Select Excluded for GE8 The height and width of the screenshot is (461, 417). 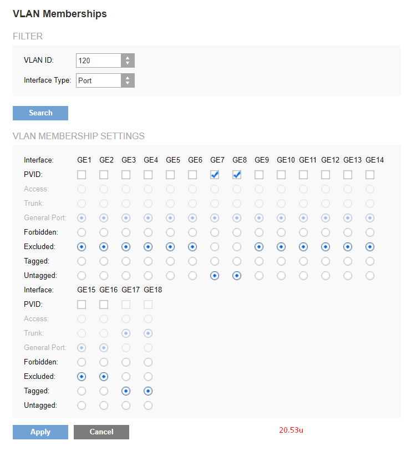click(x=237, y=247)
